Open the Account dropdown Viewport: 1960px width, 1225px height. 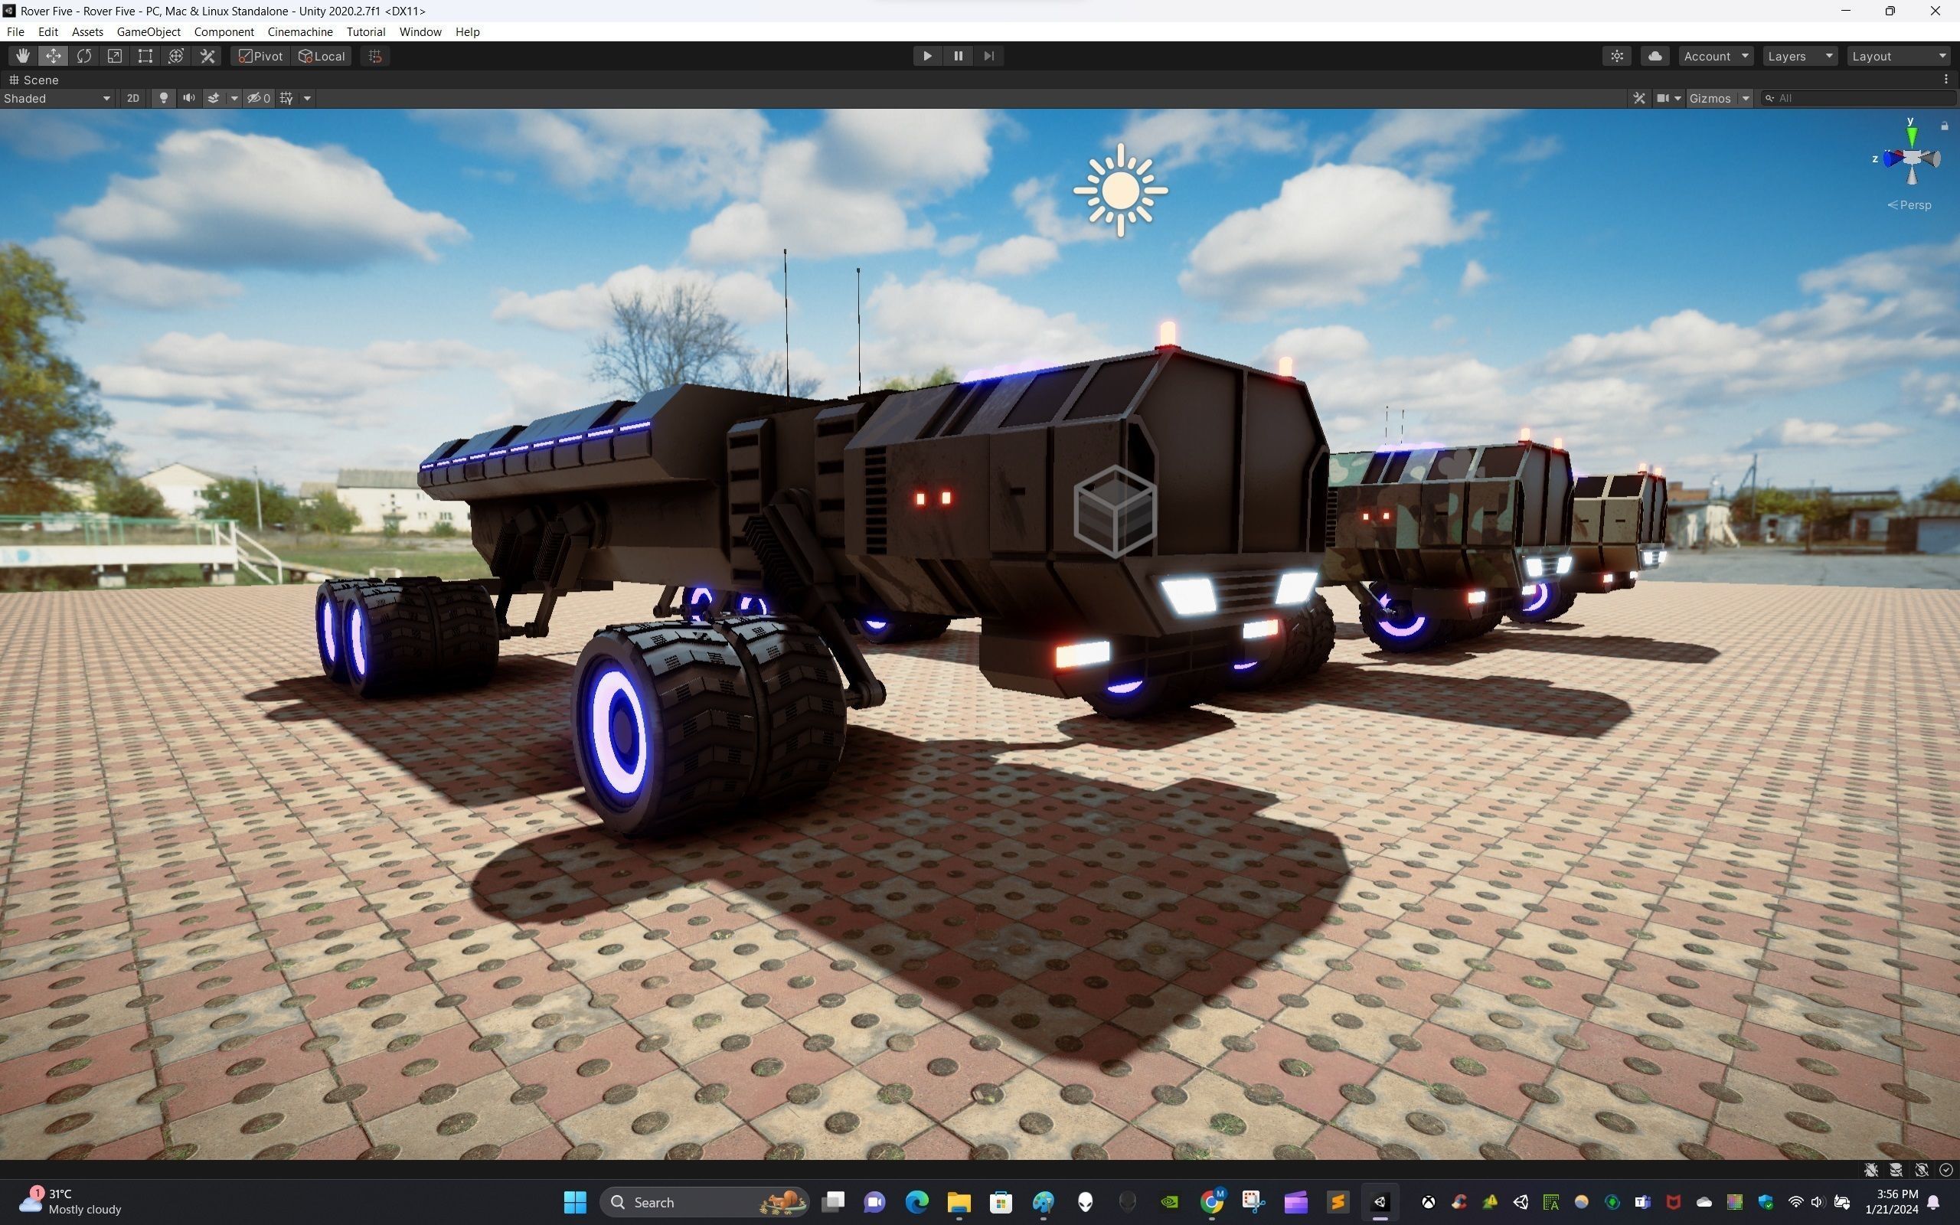tap(1716, 56)
